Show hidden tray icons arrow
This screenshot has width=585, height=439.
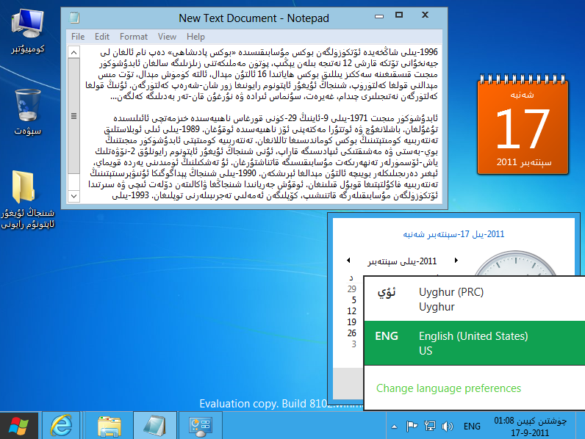[395, 427]
